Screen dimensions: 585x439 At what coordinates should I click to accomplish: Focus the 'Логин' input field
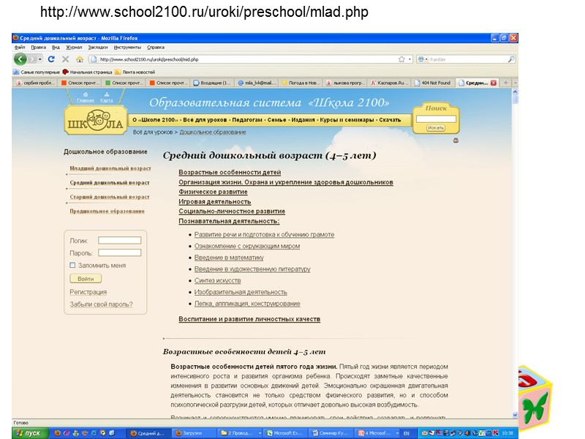[x=119, y=240]
